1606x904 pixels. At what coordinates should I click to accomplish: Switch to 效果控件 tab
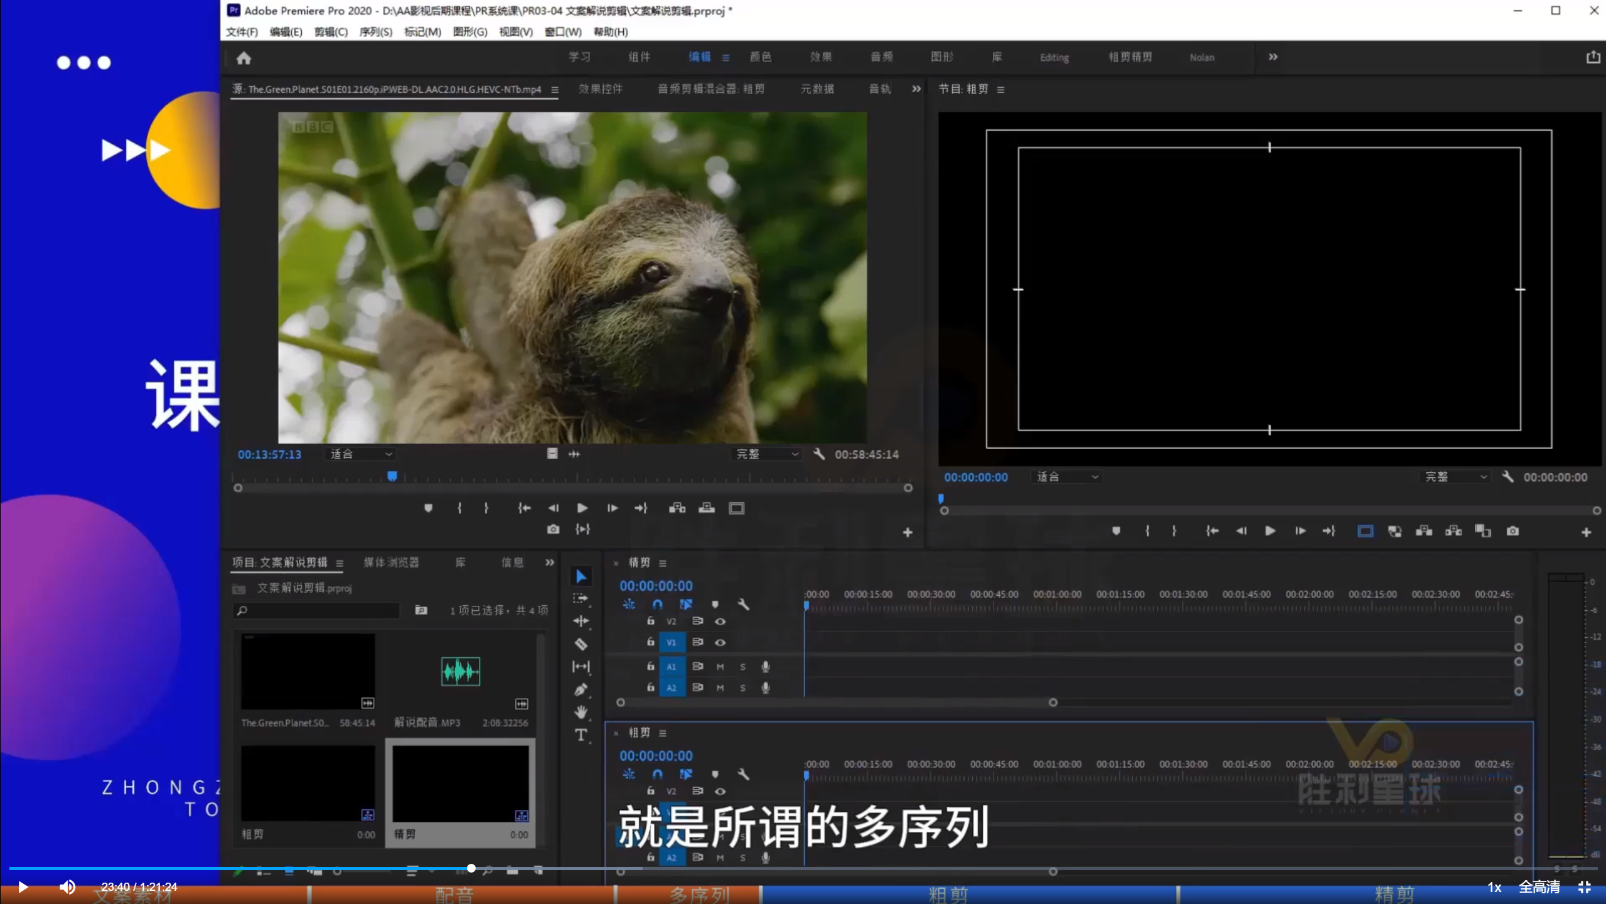[601, 89]
